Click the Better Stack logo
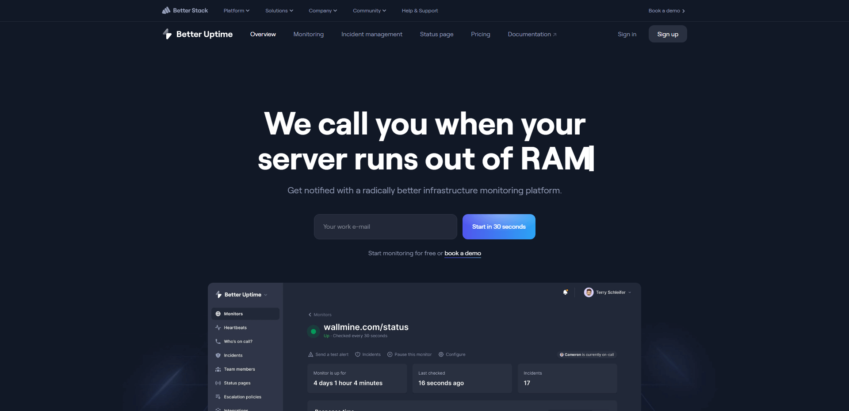This screenshot has height=411, width=849. (x=185, y=11)
